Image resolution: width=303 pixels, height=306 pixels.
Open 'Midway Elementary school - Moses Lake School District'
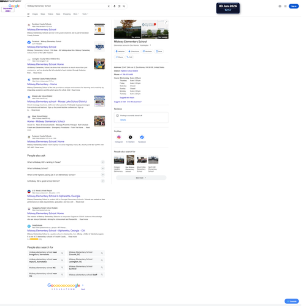(x=58, y=102)
